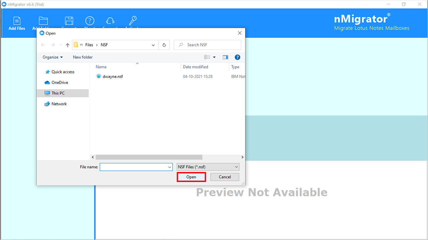Click the Quick access star icon
Image resolution: width=428 pixels, height=240 pixels.
tap(47, 72)
